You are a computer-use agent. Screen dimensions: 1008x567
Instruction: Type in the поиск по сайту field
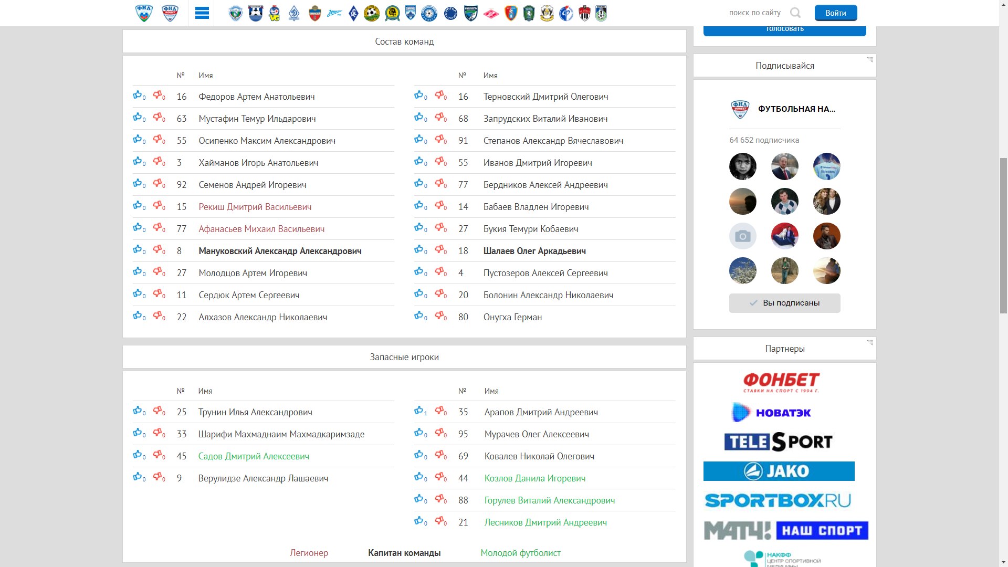[754, 13]
